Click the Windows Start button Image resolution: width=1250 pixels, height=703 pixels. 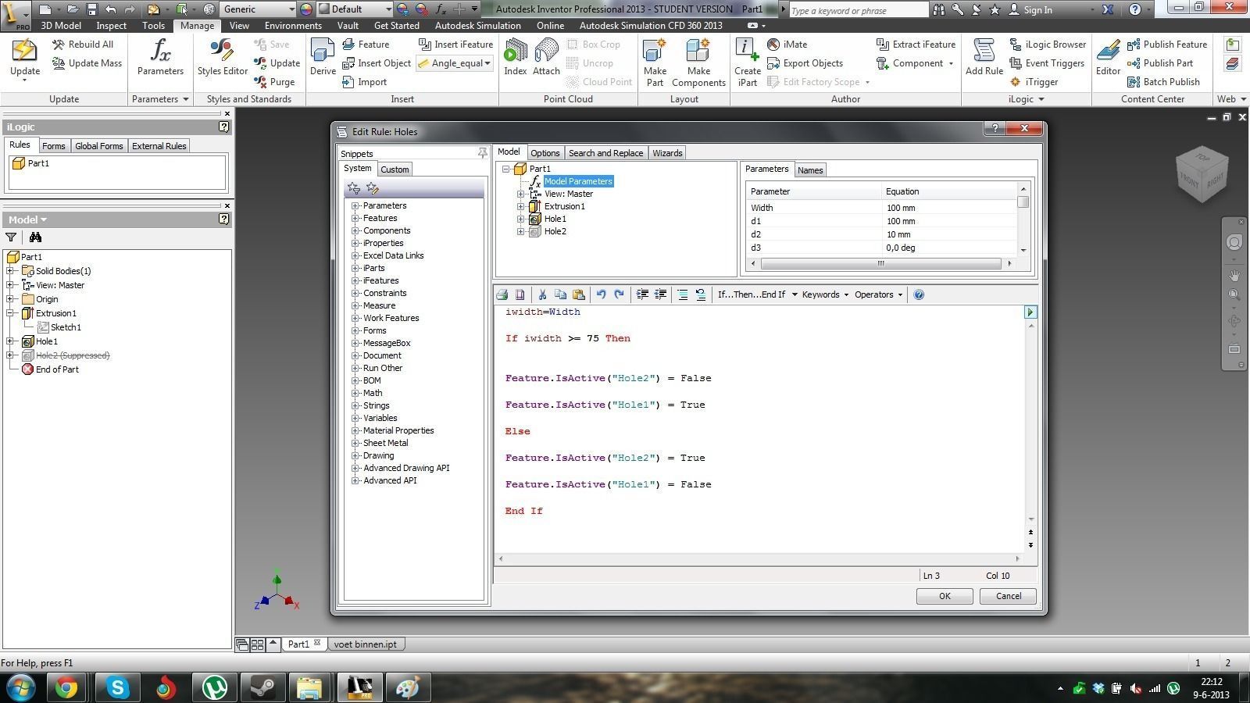tap(20, 687)
